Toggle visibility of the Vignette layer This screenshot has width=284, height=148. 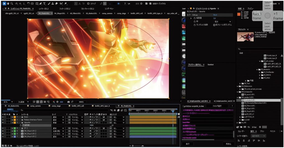click(x=3, y=123)
